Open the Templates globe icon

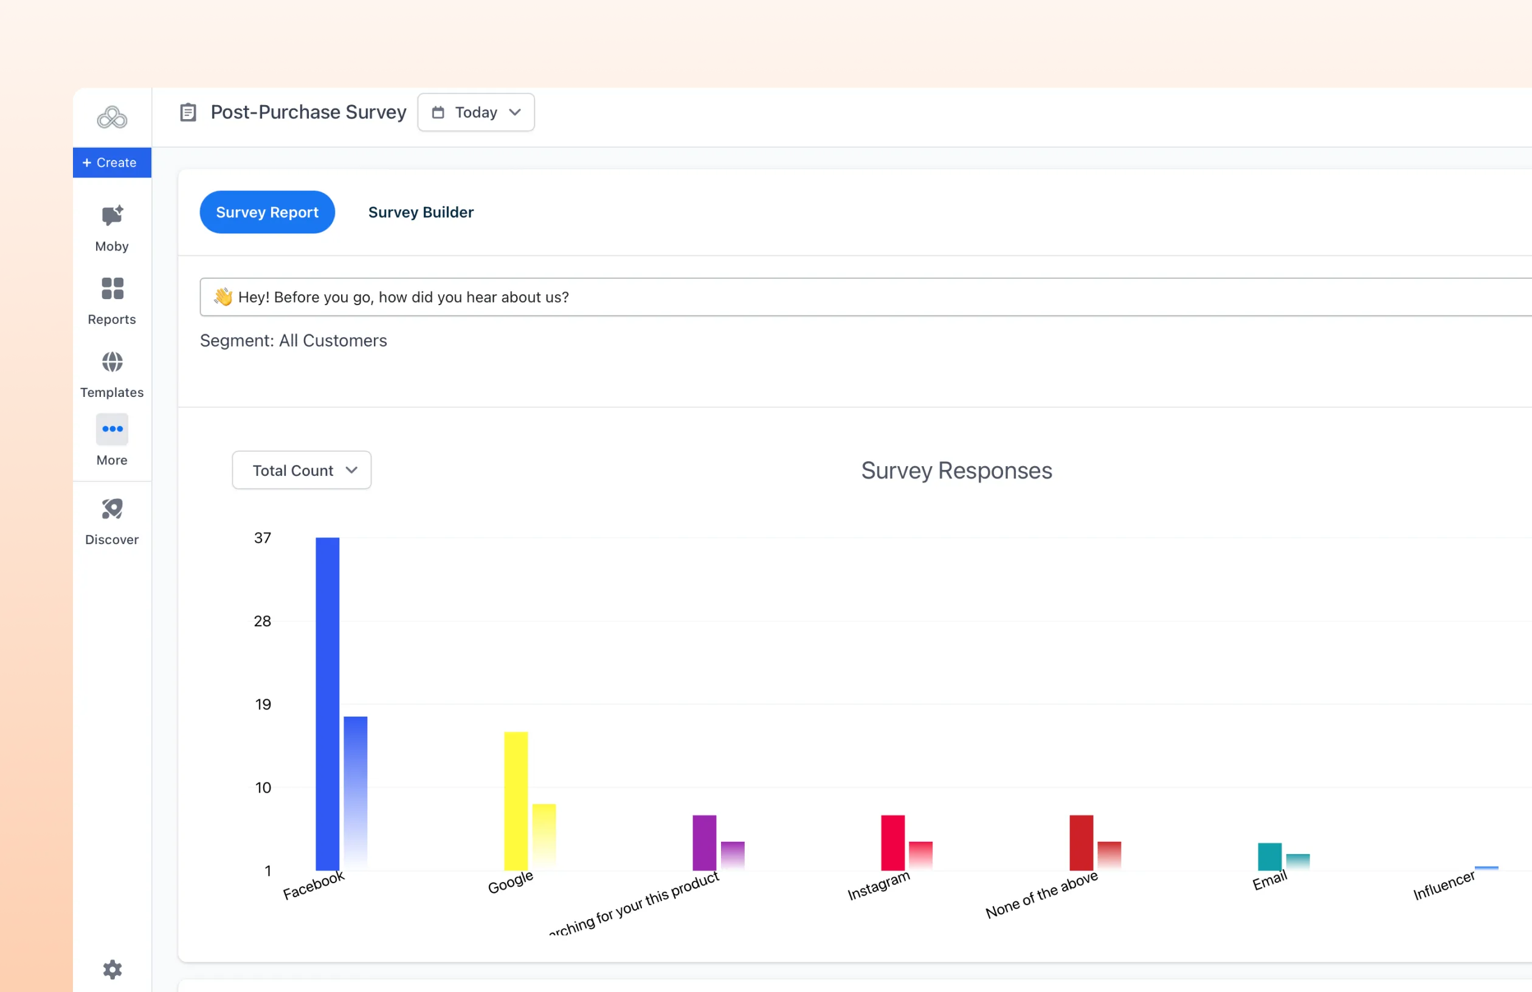[112, 362]
